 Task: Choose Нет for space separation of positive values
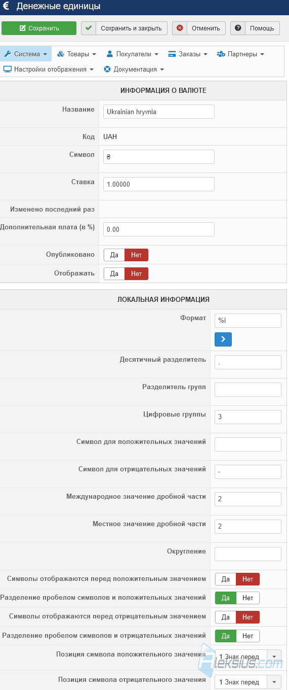tap(248, 598)
